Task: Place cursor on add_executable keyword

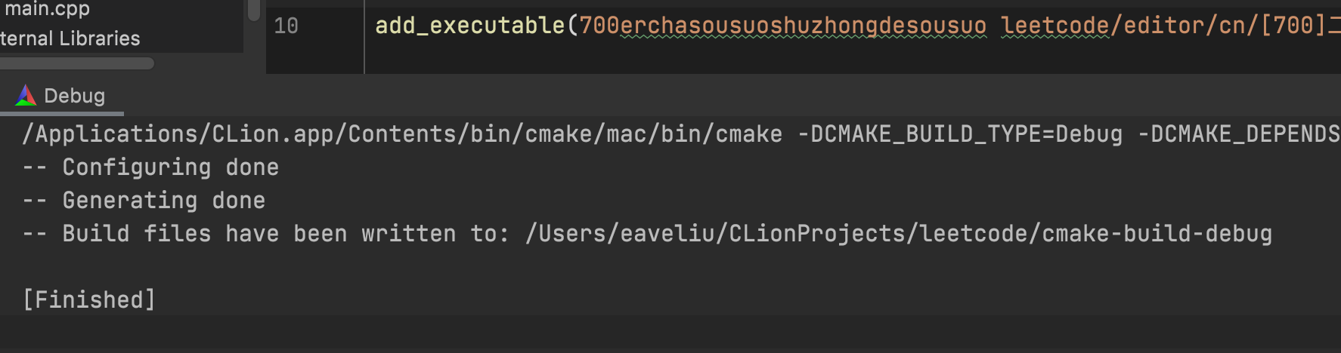Action: point(469,26)
